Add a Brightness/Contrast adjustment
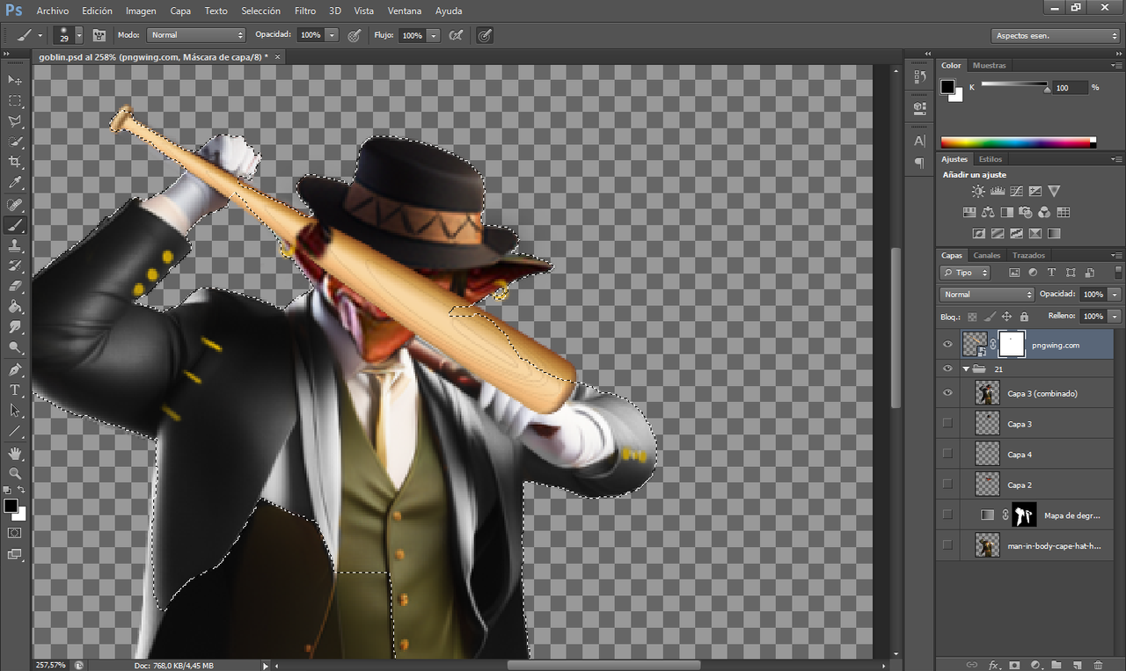Viewport: 1126px width, 671px height. coord(978,191)
